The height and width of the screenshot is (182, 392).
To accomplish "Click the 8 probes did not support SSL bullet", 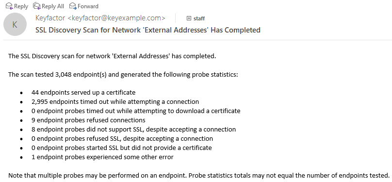I will point(133,130).
